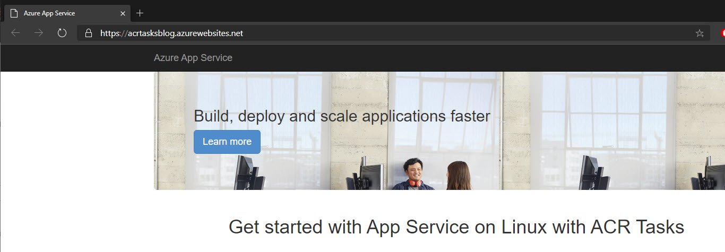View site security via the lock icon

89,33
